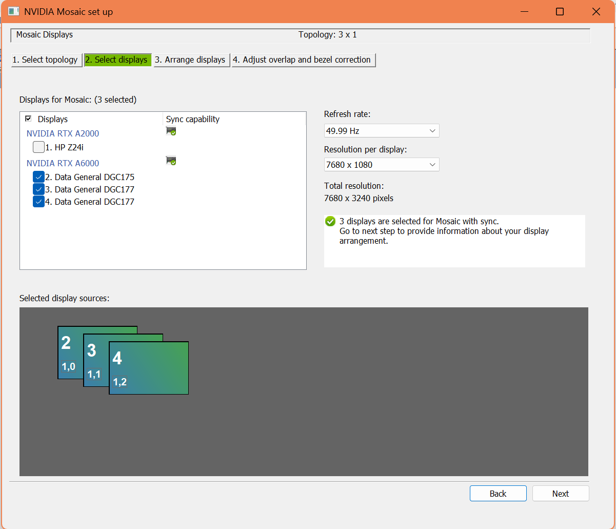
Task: Click the RTX A6000 sync capability icon
Action: [171, 161]
